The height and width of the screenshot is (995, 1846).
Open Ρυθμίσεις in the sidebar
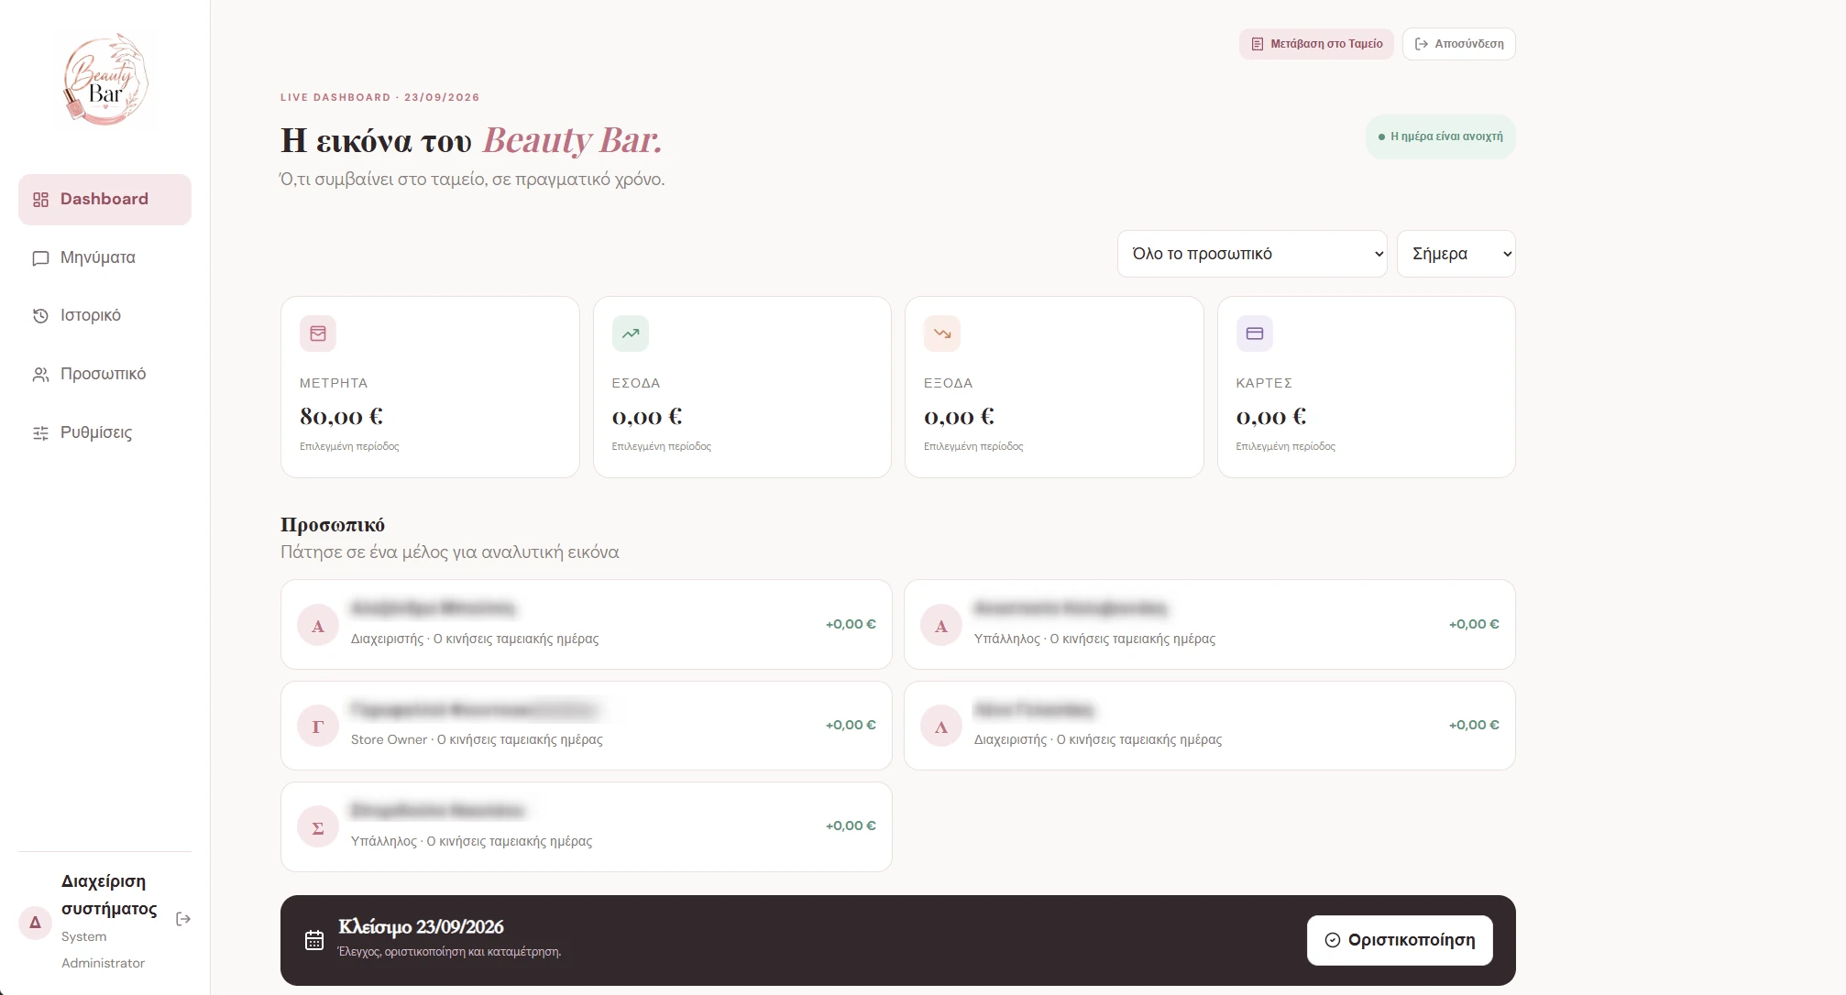(x=104, y=433)
